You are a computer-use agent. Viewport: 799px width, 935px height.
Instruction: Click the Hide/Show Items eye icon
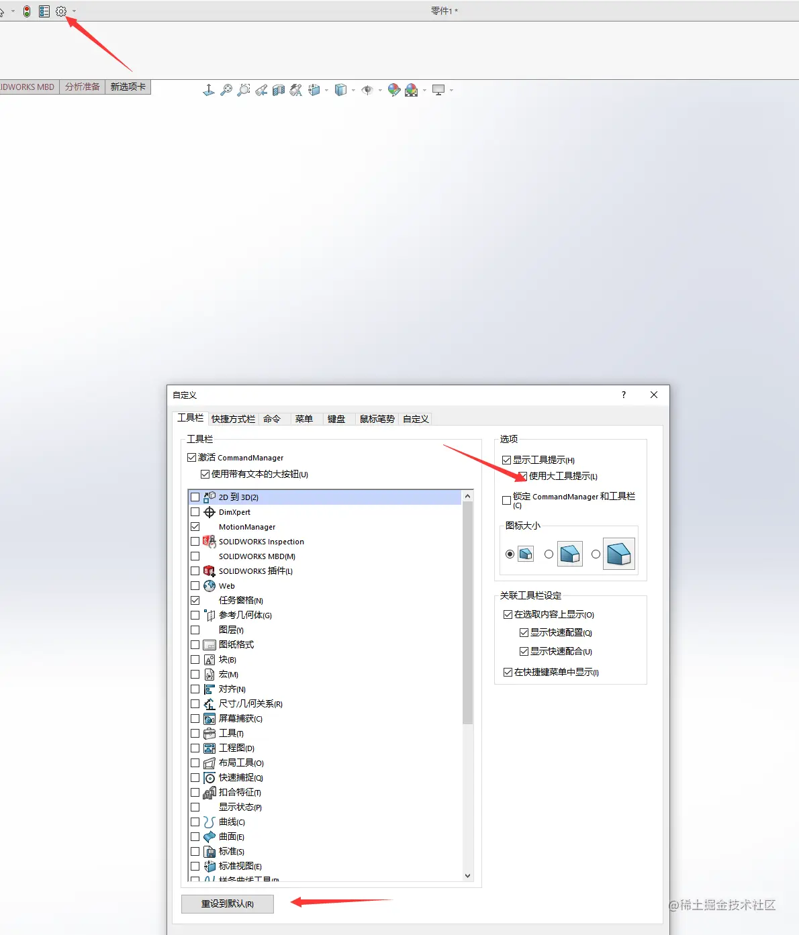click(x=367, y=90)
